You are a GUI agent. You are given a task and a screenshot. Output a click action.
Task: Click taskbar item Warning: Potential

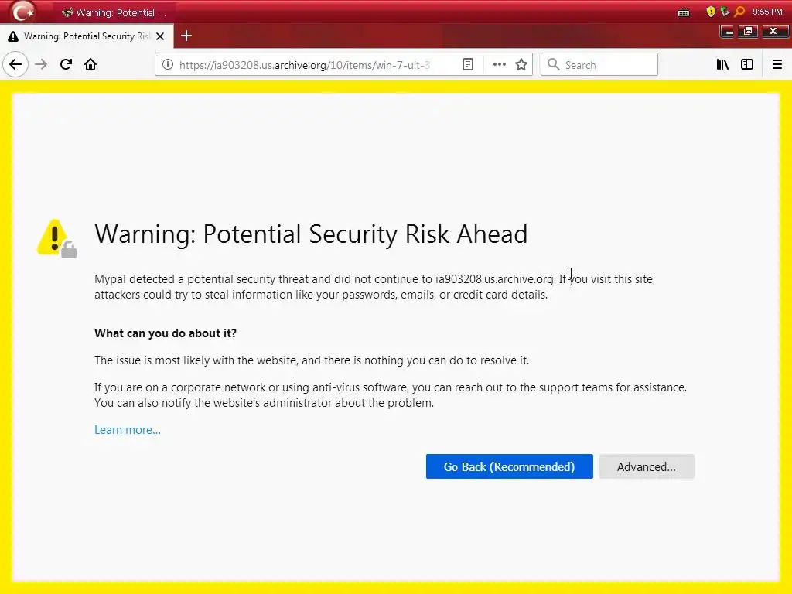tap(114, 12)
